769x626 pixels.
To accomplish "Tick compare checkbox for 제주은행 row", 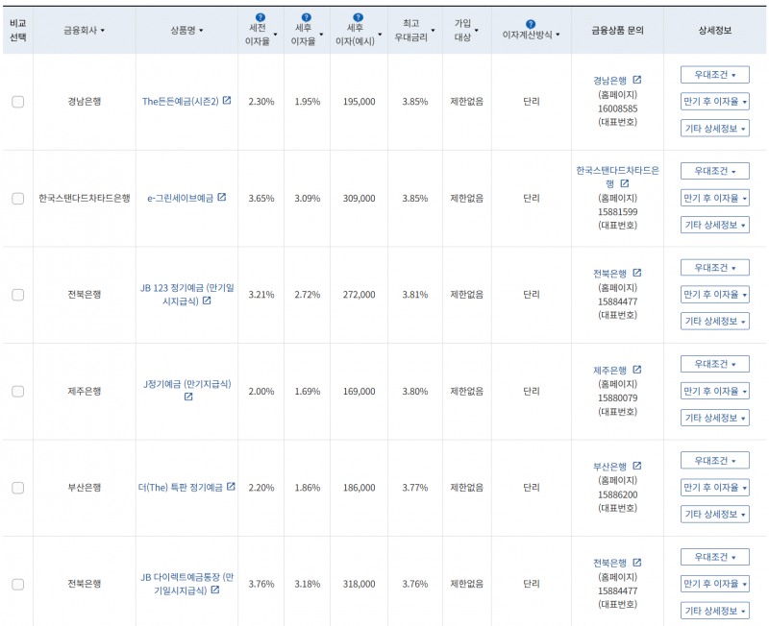I will pyautogui.click(x=18, y=392).
